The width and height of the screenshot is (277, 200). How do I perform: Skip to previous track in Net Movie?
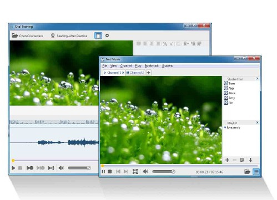click(x=118, y=172)
